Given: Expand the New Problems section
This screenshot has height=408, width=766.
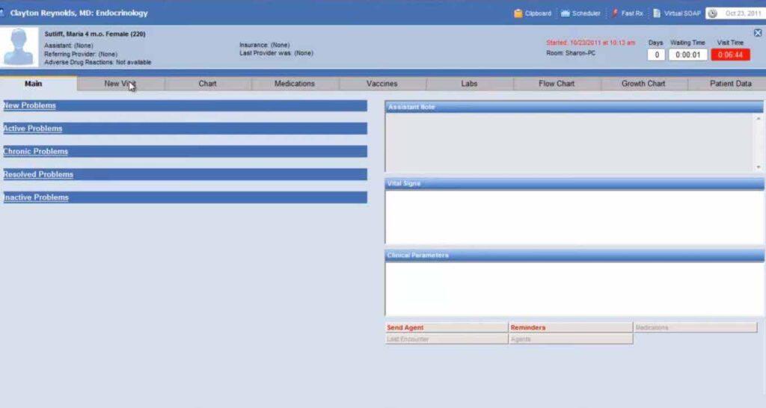Looking at the screenshot, I should click(186, 105).
